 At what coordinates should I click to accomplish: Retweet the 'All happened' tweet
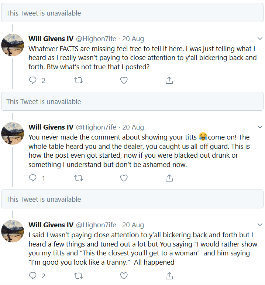point(78,276)
